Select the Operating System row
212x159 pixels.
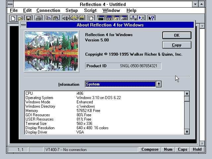[104, 98]
